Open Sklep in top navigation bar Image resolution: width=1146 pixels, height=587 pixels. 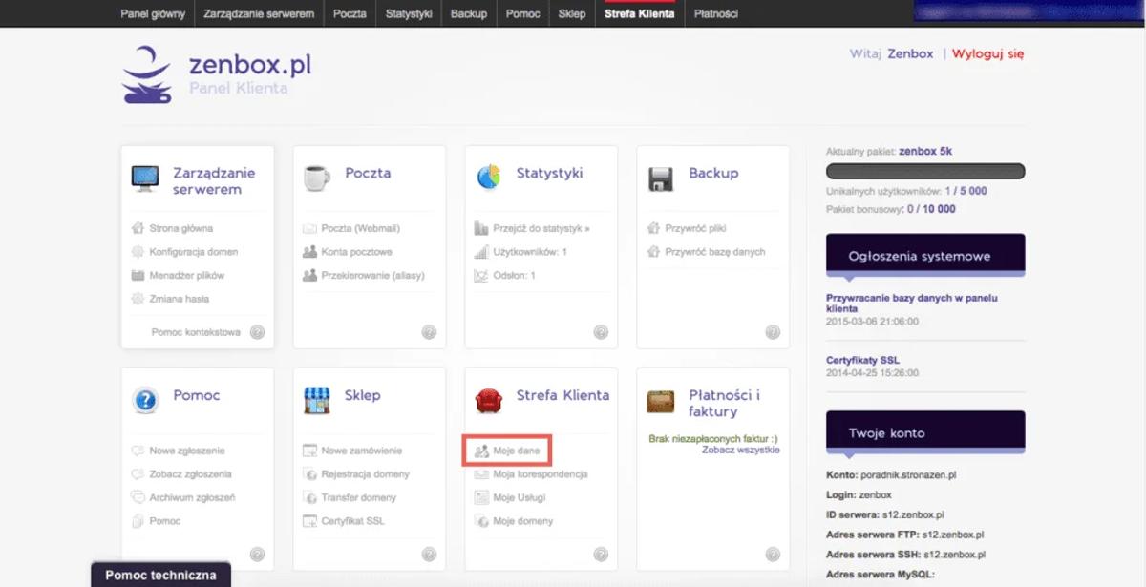(x=572, y=14)
